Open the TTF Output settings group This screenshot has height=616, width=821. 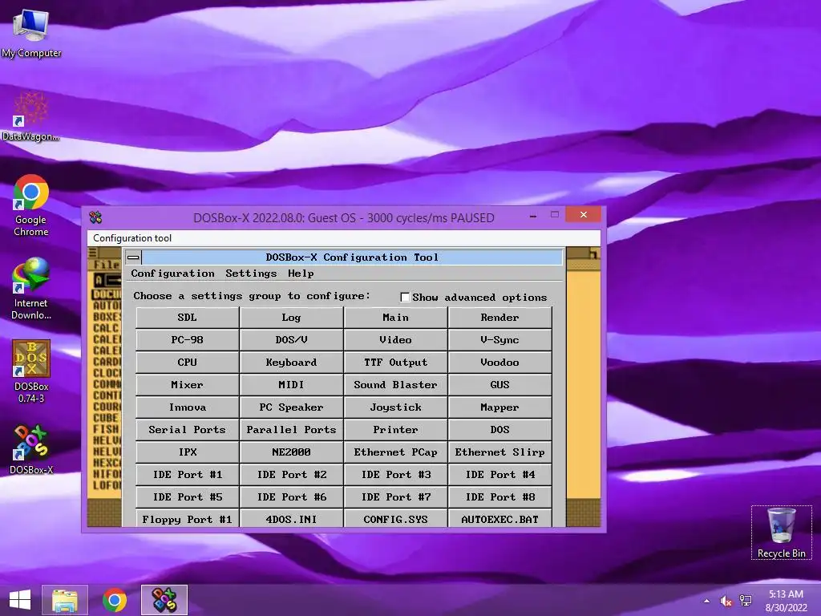click(395, 363)
